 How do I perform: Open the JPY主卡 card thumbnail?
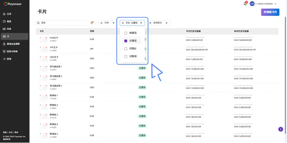43,49
